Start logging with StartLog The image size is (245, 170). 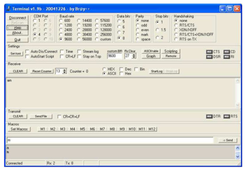pyautogui.click(x=156, y=71)
